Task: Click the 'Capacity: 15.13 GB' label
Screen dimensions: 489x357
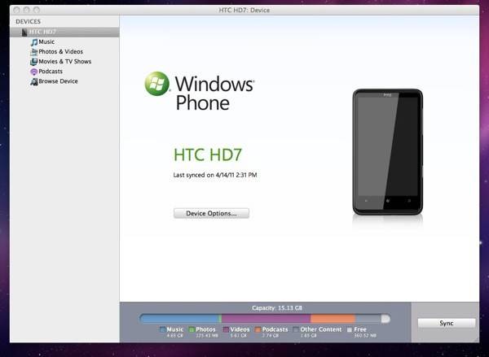Action: [x=277, y=308]
